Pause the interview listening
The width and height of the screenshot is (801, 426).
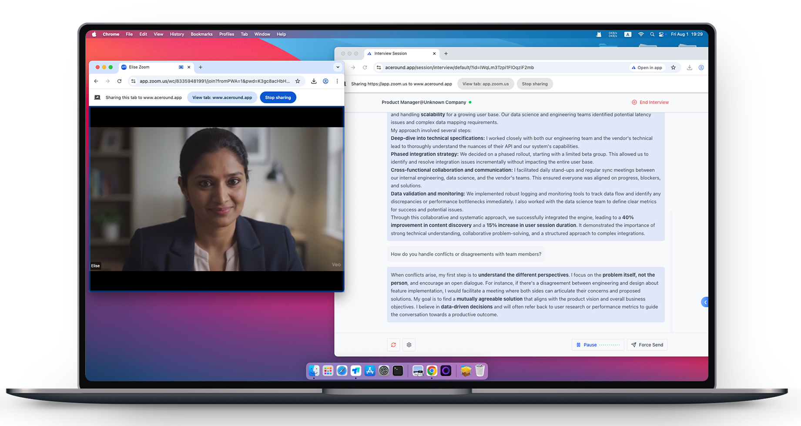point(598,345)
